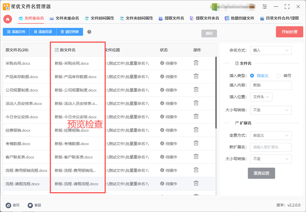Click the info icon in 经费报销 status cell
306x212 pixels.
point(162,130)
